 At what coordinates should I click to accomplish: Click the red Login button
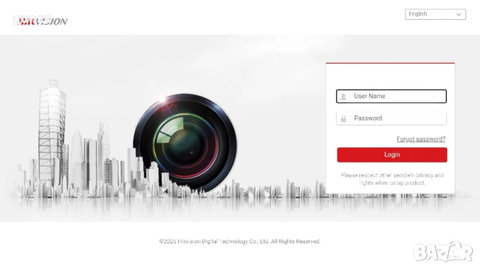[392, 155]
